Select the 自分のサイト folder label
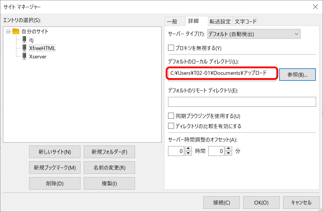This screenshot has width=323, height=212. pyautogui.click(x=35, y=31)
